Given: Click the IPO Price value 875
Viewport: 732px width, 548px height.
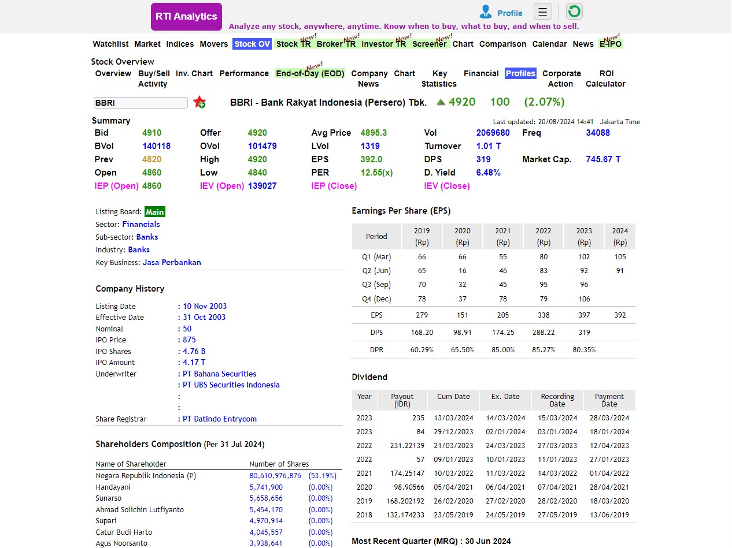Looking at the screenshot, I should tap(190, 340).
